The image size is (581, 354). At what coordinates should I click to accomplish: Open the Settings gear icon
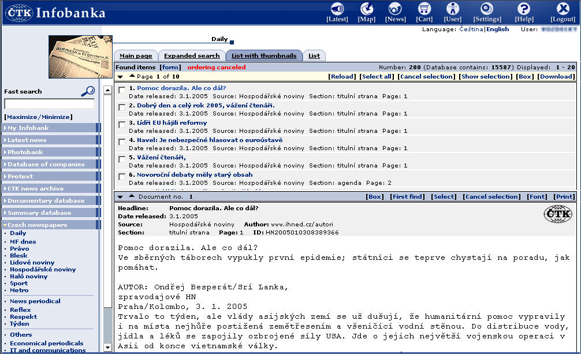point(487,9)
